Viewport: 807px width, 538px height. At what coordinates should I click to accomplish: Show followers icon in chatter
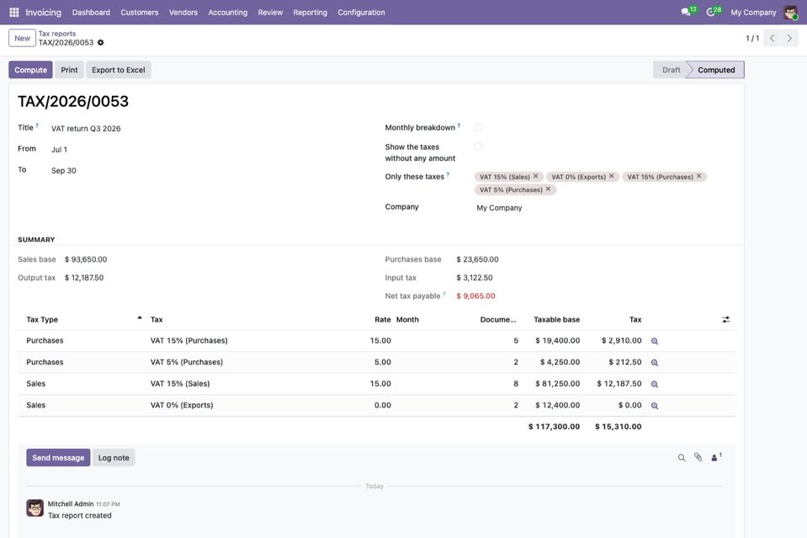[716, 457]
